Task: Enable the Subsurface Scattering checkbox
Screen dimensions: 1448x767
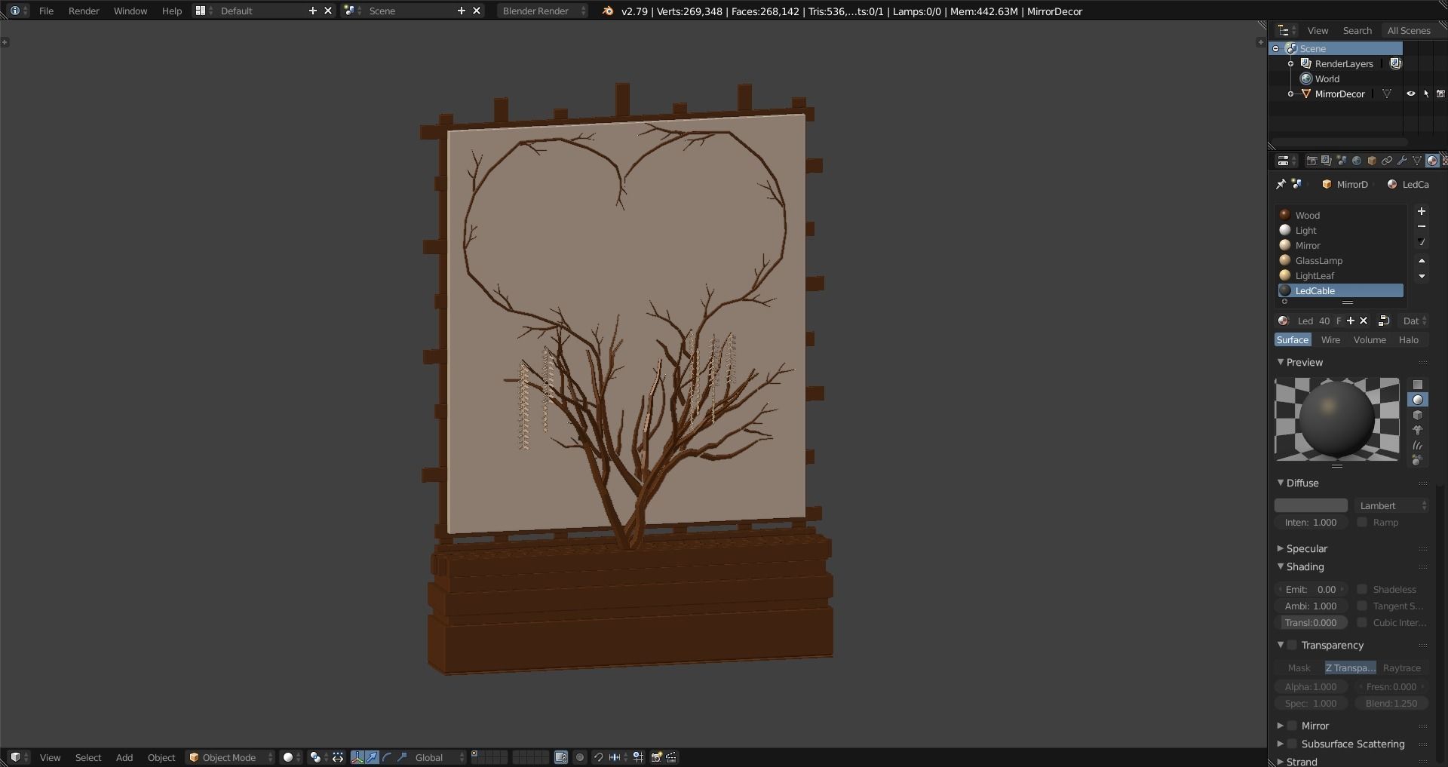Action: pos(1292,744)
